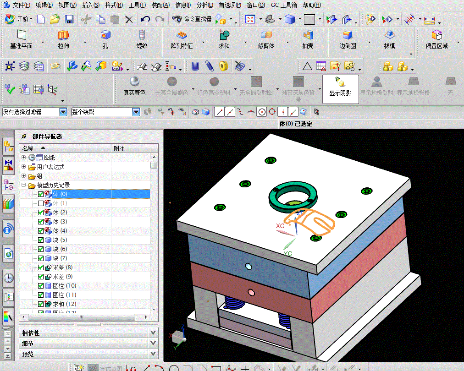Click the Trim Body (修剪体) tool
Viewport: 464px width, 371px height.
coord(266,39)
